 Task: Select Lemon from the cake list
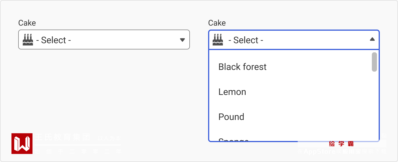pyautogui.click(x=232, y=92)
